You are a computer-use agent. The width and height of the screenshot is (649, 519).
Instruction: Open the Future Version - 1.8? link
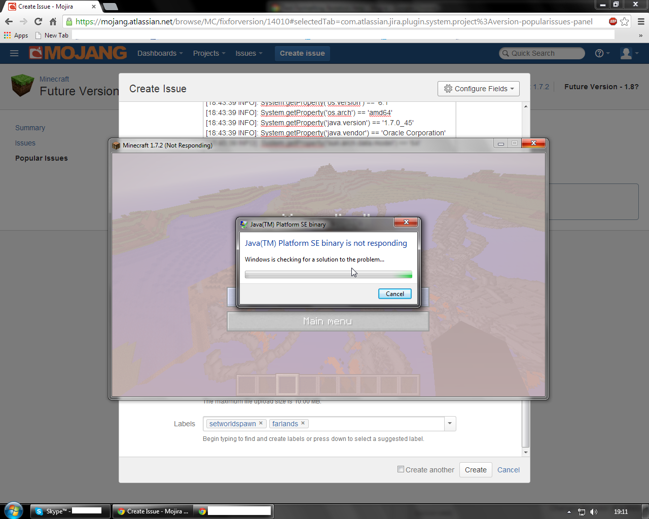pyautogui.click(x=601, y=87)
